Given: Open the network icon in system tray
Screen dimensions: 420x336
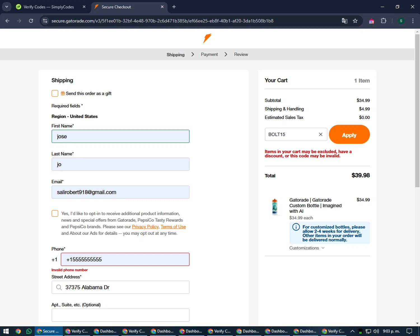Looking at the screenshot, I should 368,331.
